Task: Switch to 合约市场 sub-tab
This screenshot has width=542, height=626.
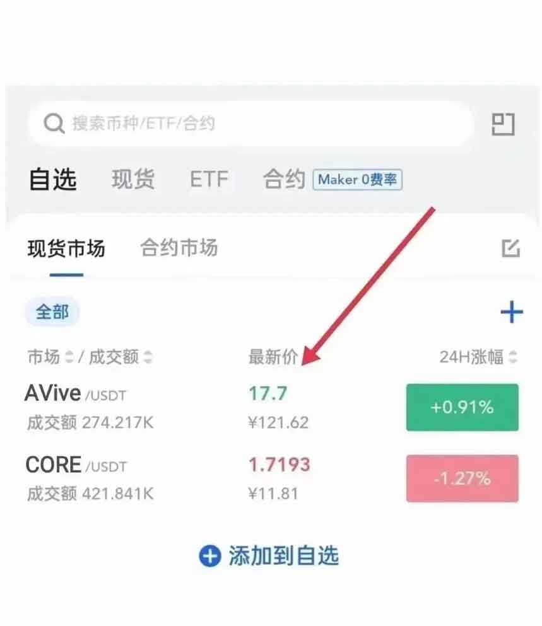Action: 179,248
